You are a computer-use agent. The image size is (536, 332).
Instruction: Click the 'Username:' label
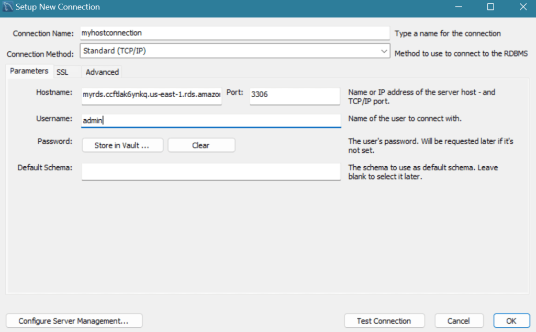(x=54, y=119)
